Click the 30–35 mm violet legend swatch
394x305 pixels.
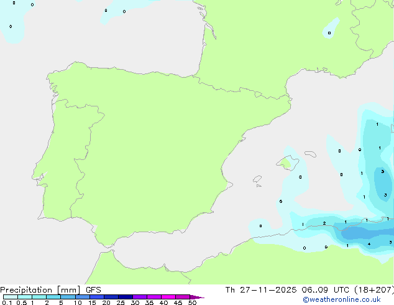click(140, 297)
